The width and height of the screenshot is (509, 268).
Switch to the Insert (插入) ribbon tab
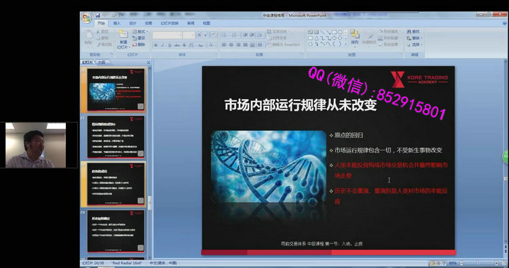[x=117, y=23]
